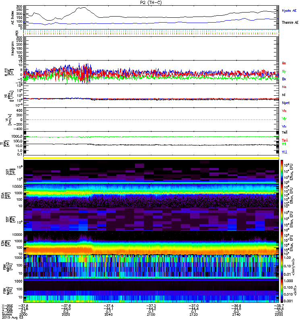The height and width of the screenshot is (323, 302).
Task: Select the Themis AE legend label
Action: click(x=290, y=23)
